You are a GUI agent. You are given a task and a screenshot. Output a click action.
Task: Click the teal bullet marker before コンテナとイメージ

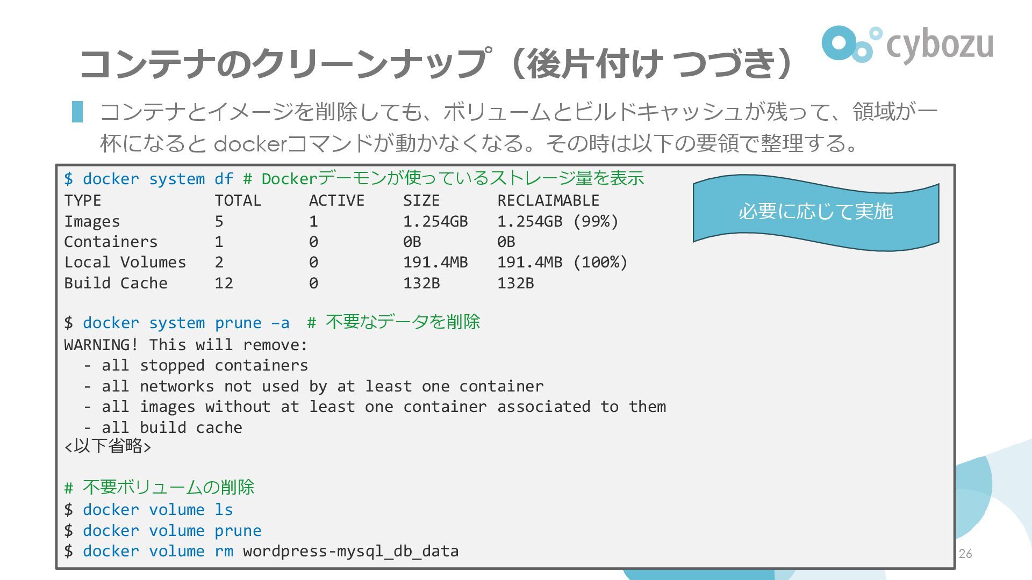(x=77, y=112)
